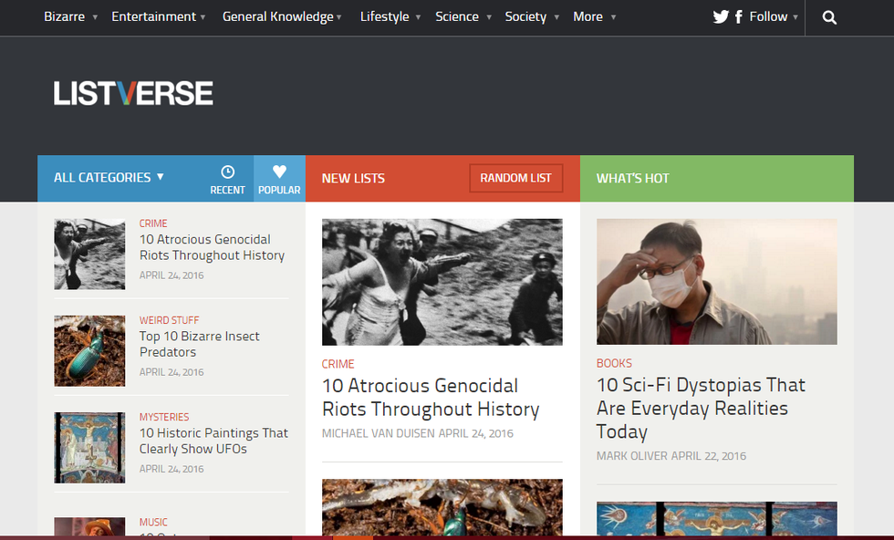Open 10 Sci-Fi Dystopias article link
The image size is (894, 540).
point(701,408)
